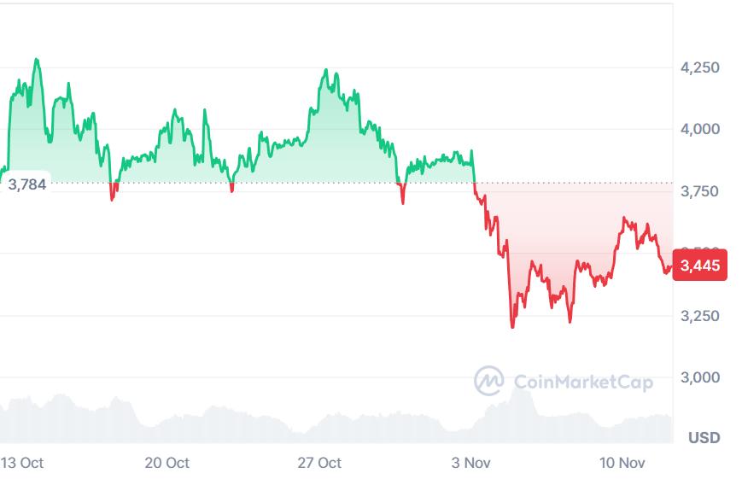Viewport: 742px width, 479px height.
Task: Click the red 3,445 current price tag
Action: pos(699,266)
